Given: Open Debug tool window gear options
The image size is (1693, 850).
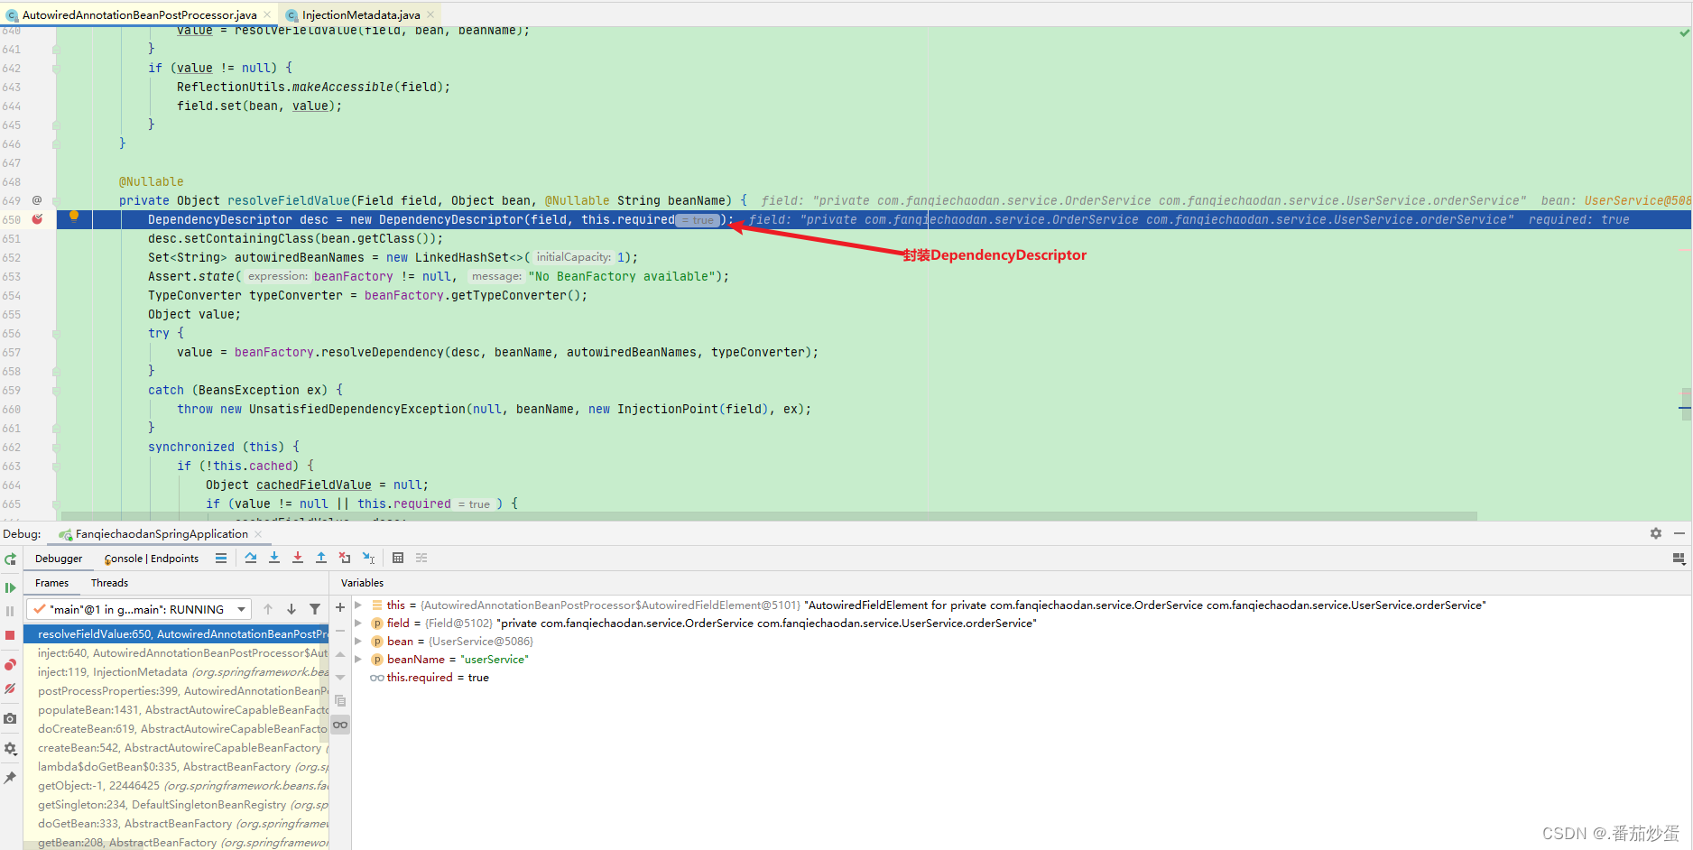Looking at the screenshot, I should [x=1656, y=533].
